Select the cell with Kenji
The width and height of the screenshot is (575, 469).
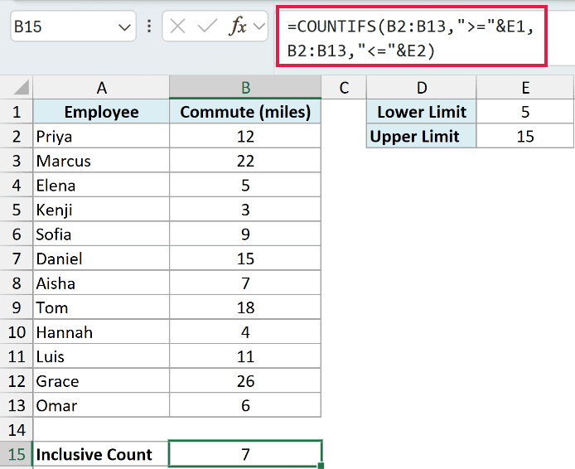pyautogui.click(x=101, y=210)
